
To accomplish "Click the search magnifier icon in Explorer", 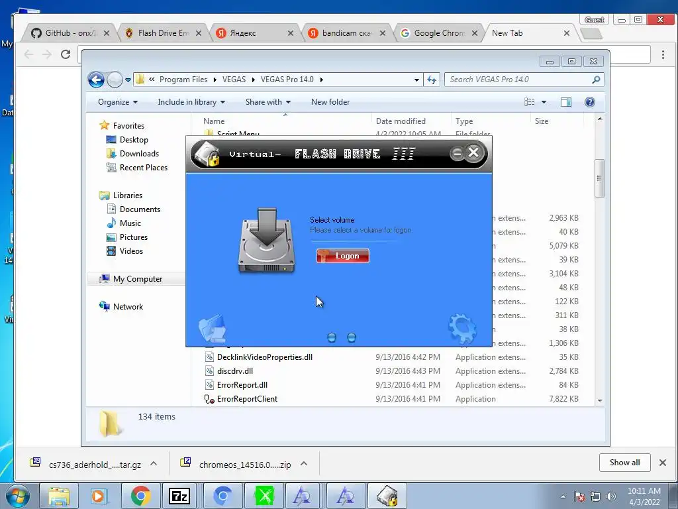I will (x=597, y=80).
